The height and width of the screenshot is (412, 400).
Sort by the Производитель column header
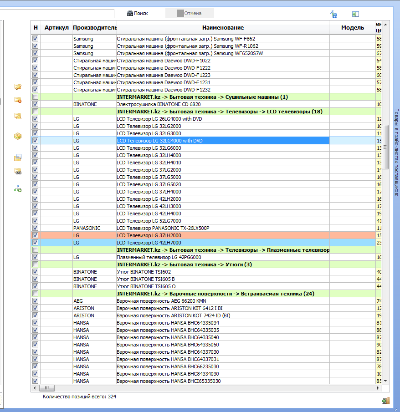click(94, 28)
